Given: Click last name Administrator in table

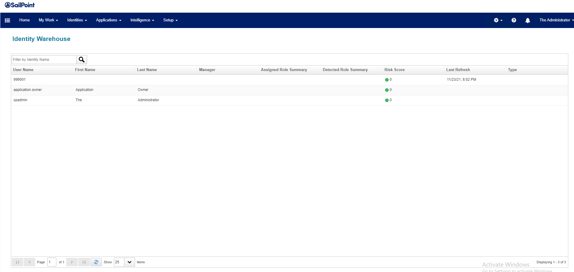Looking at the screenshot, I should click(x=148, y=100).
